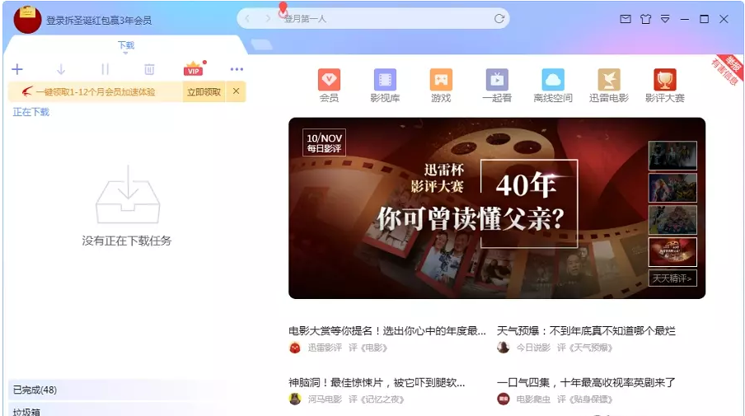Click the pause download icon

tap(105, 69)
